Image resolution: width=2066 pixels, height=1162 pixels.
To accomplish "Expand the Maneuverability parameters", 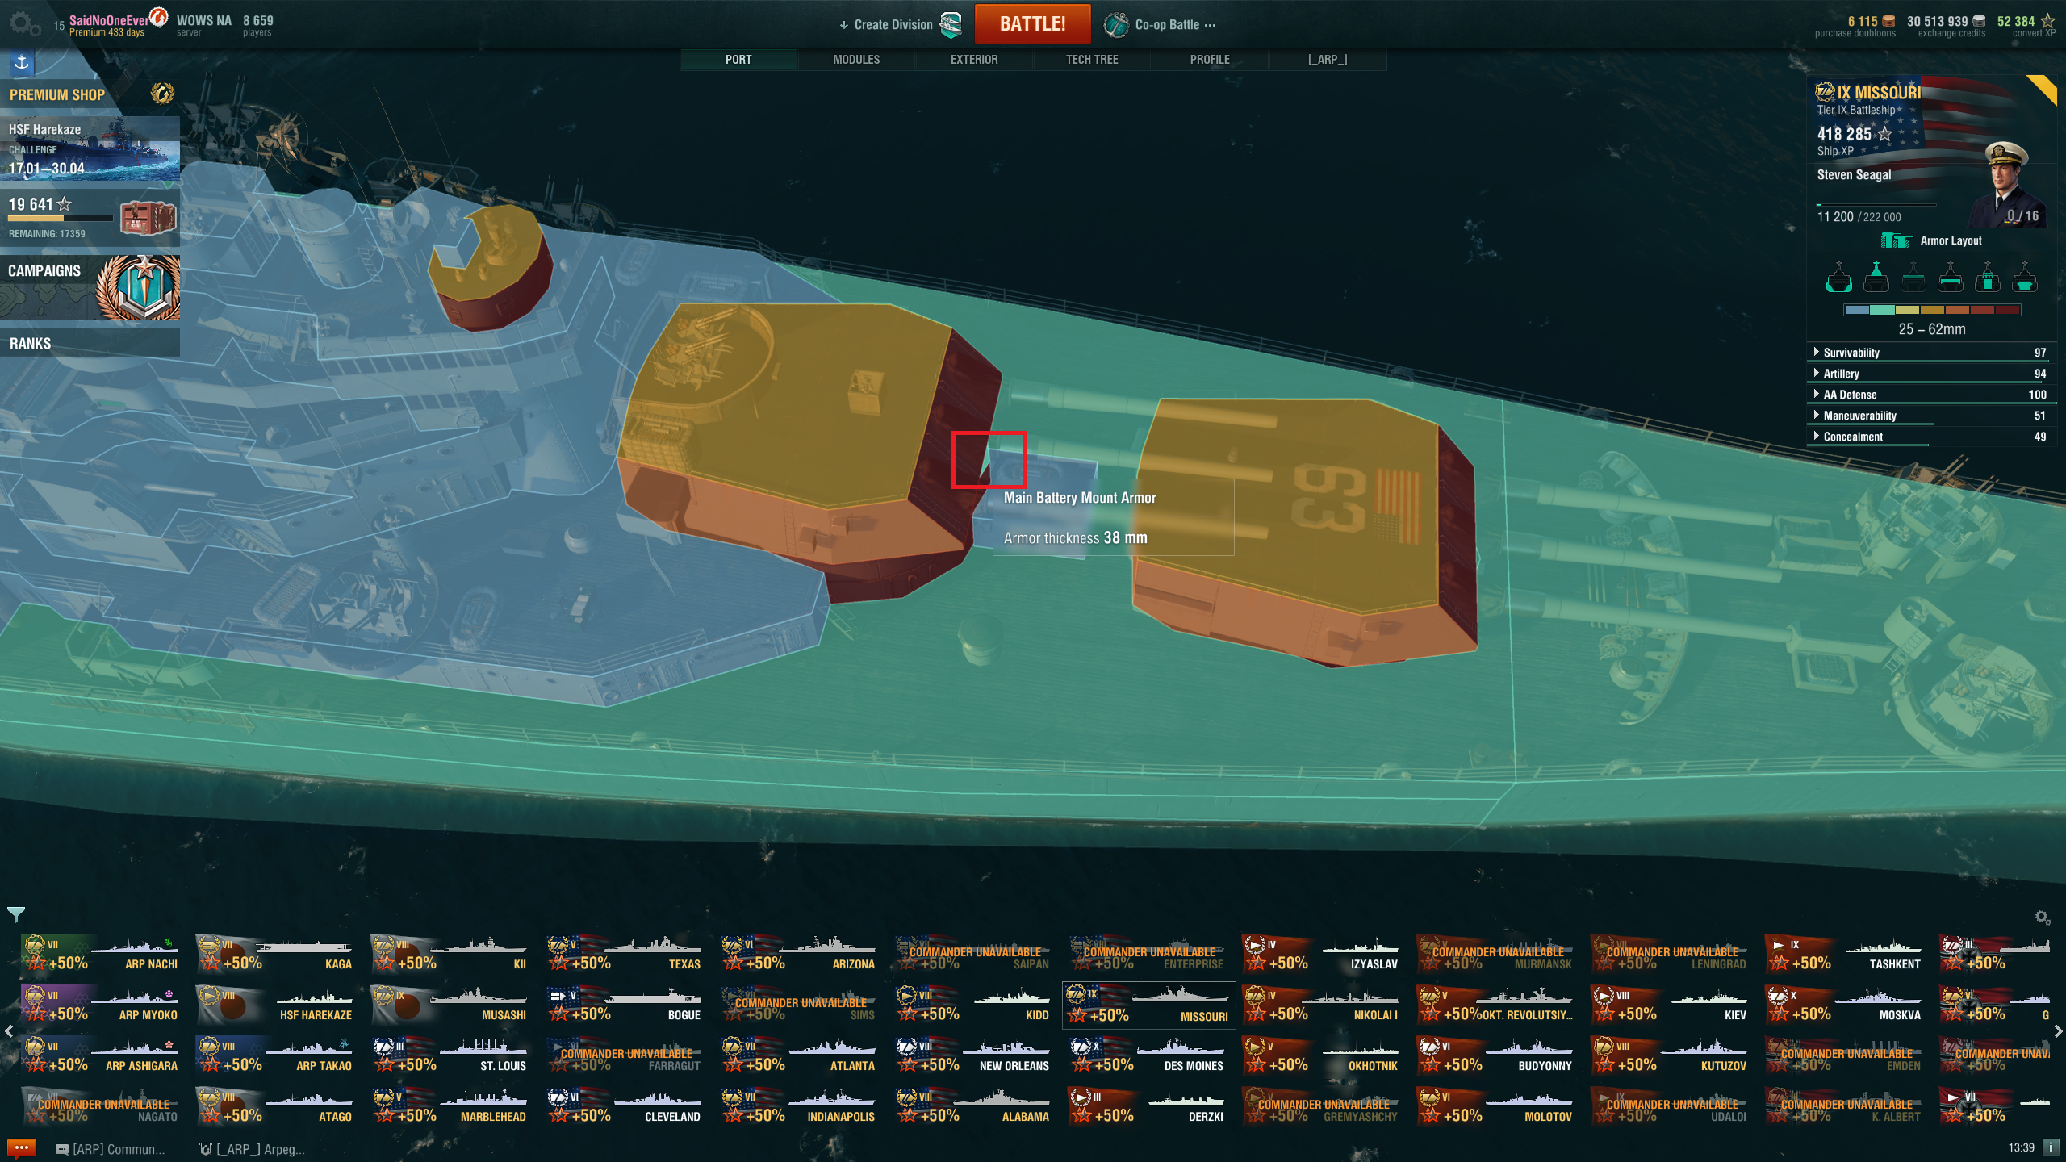I will [1930, 416].
